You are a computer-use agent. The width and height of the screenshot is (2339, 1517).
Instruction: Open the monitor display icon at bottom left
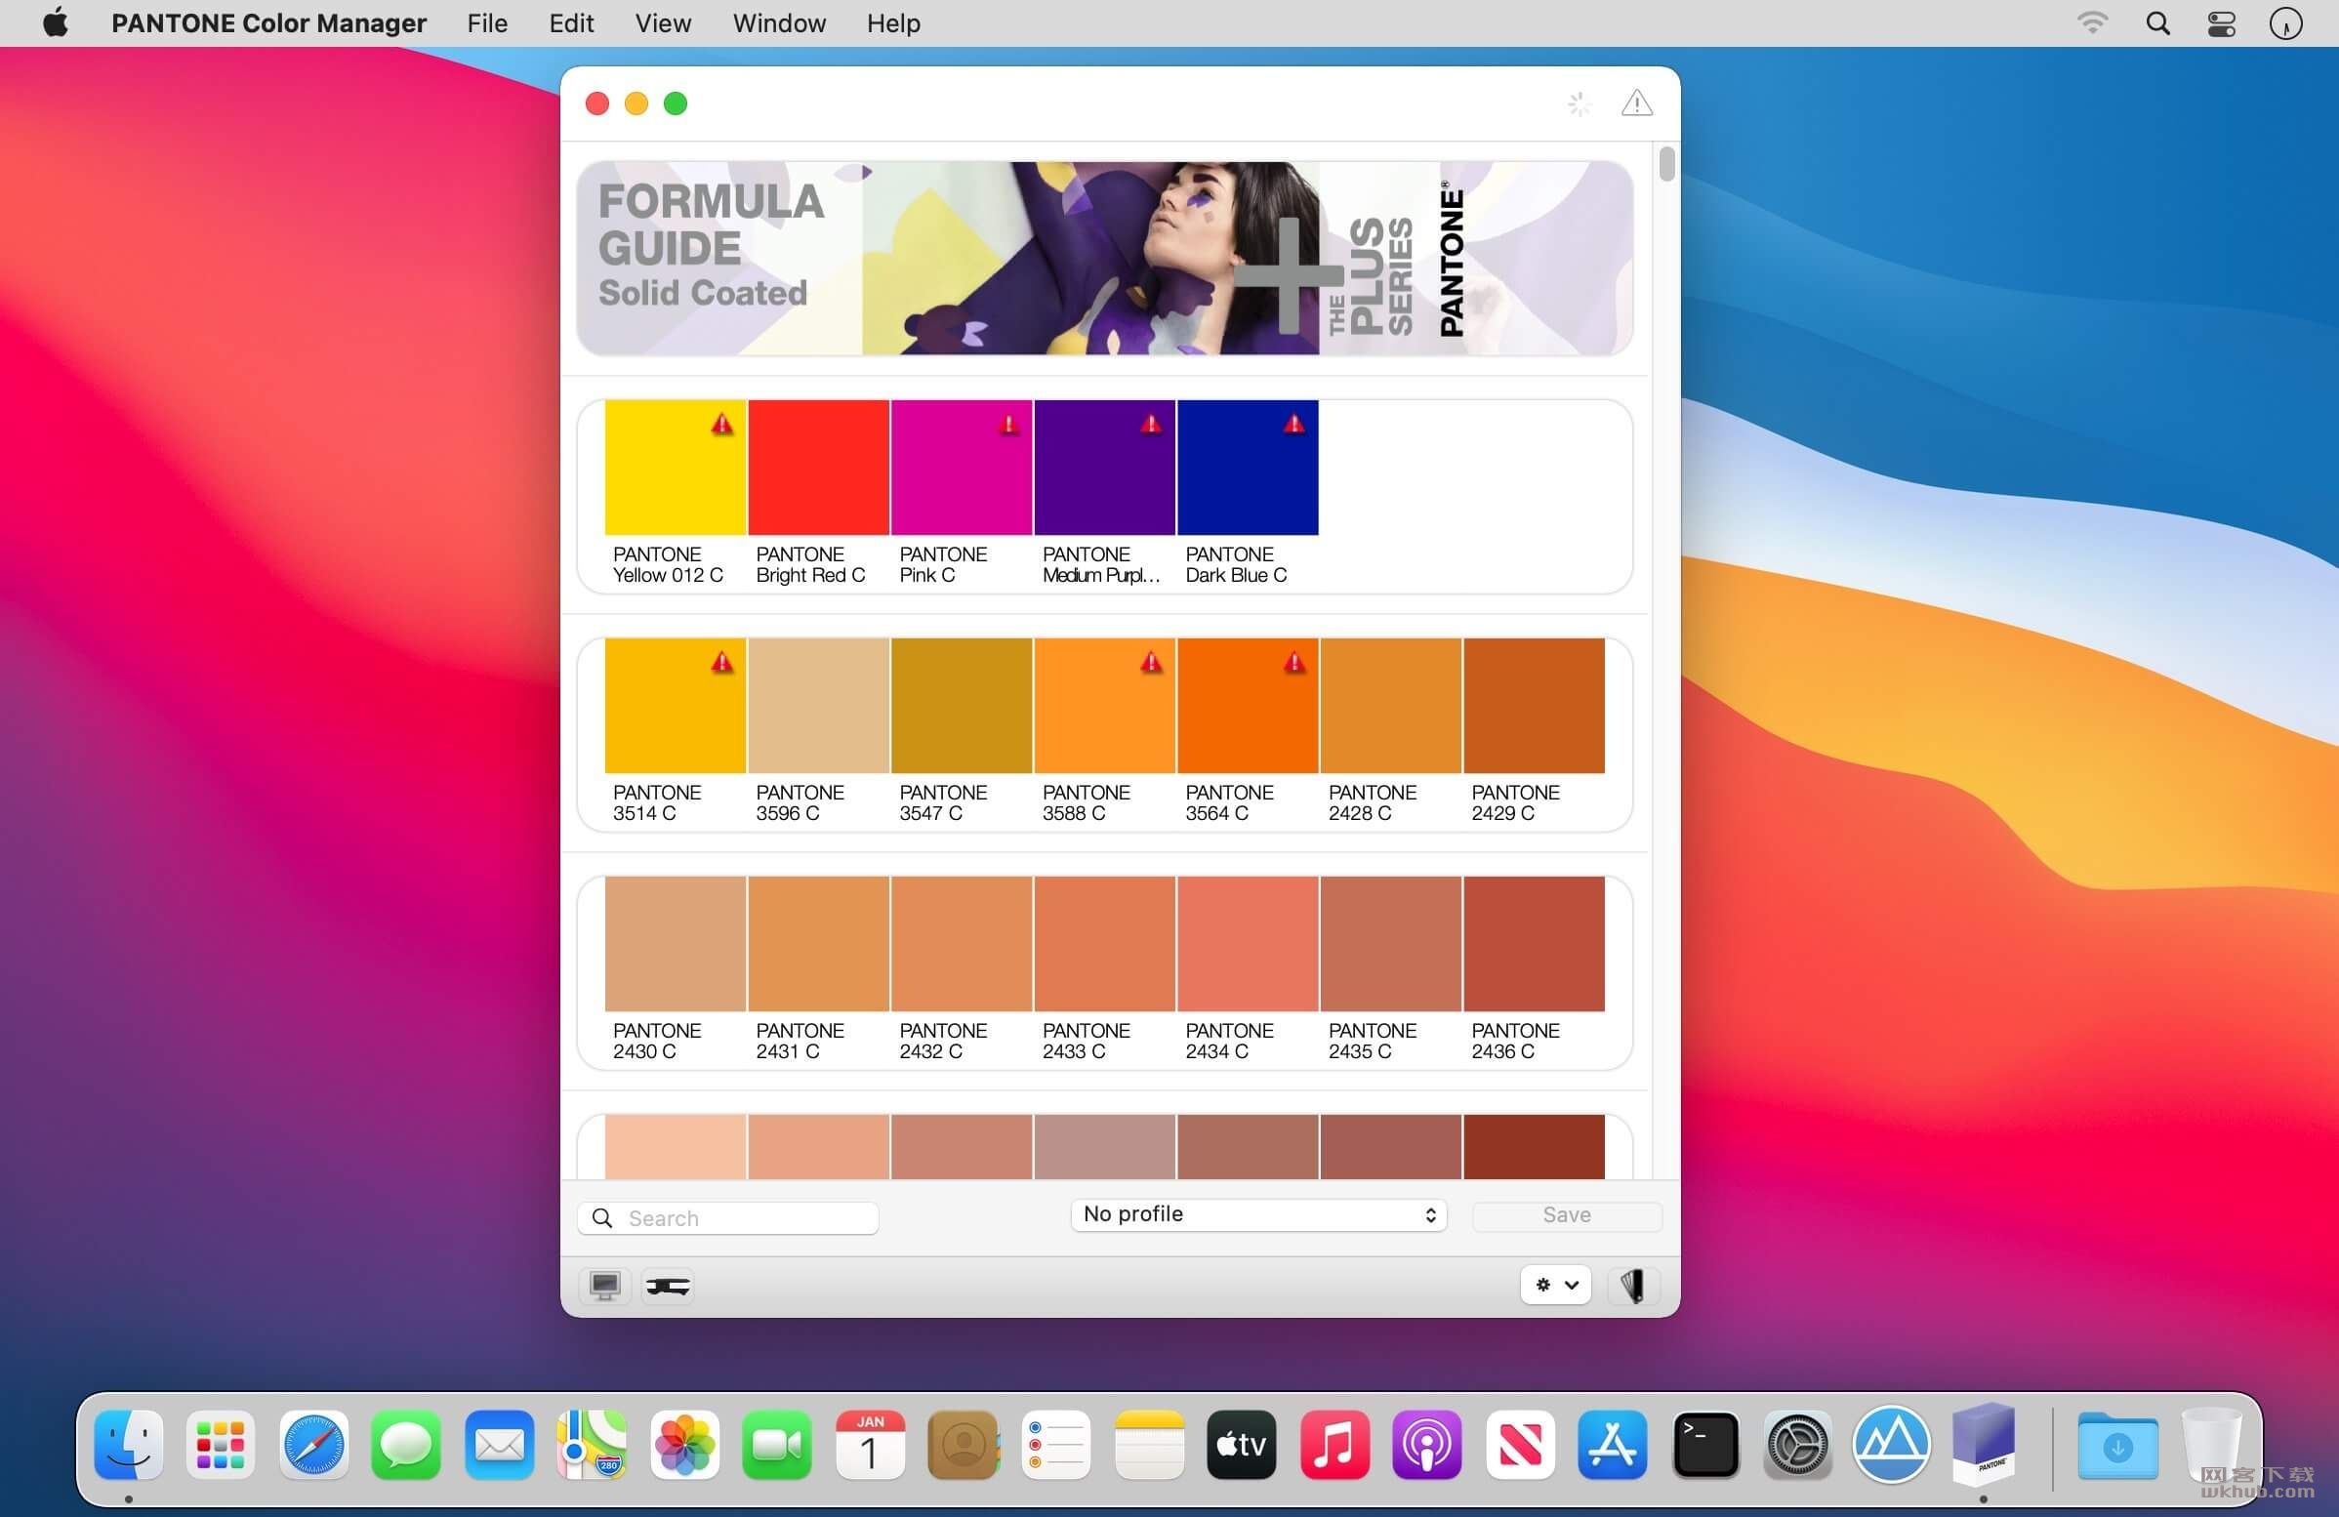point(604,1285)
